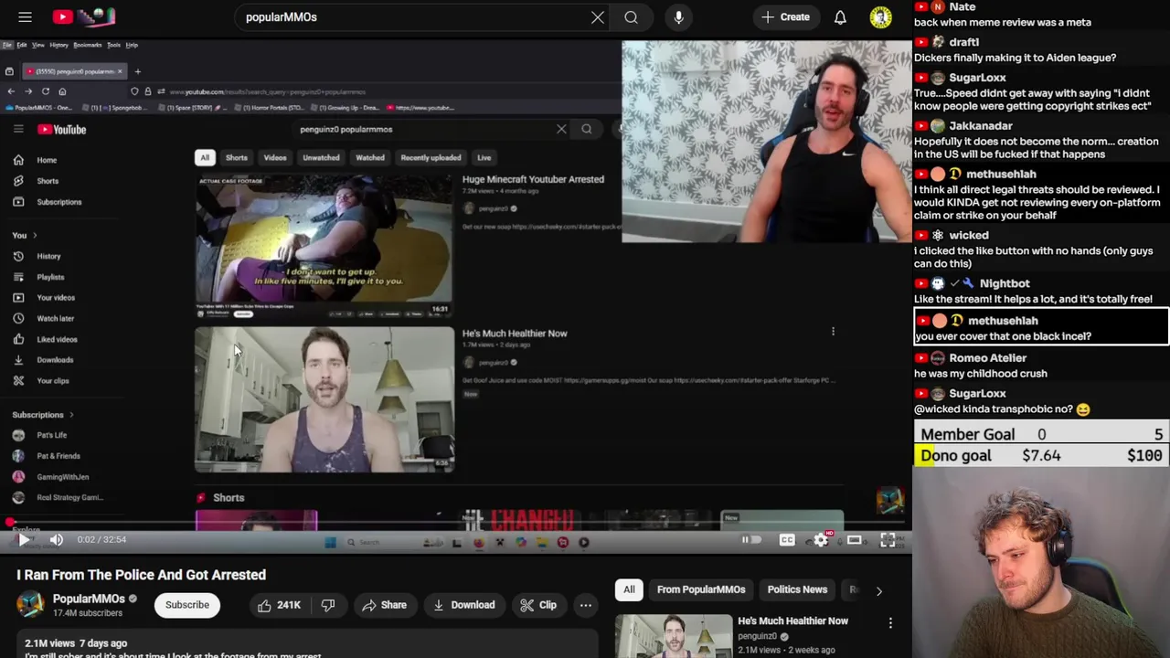Screen dimensions: 1170x658
Task: Clear the popularMMOs search text
Action: click(x=598, y=17)
